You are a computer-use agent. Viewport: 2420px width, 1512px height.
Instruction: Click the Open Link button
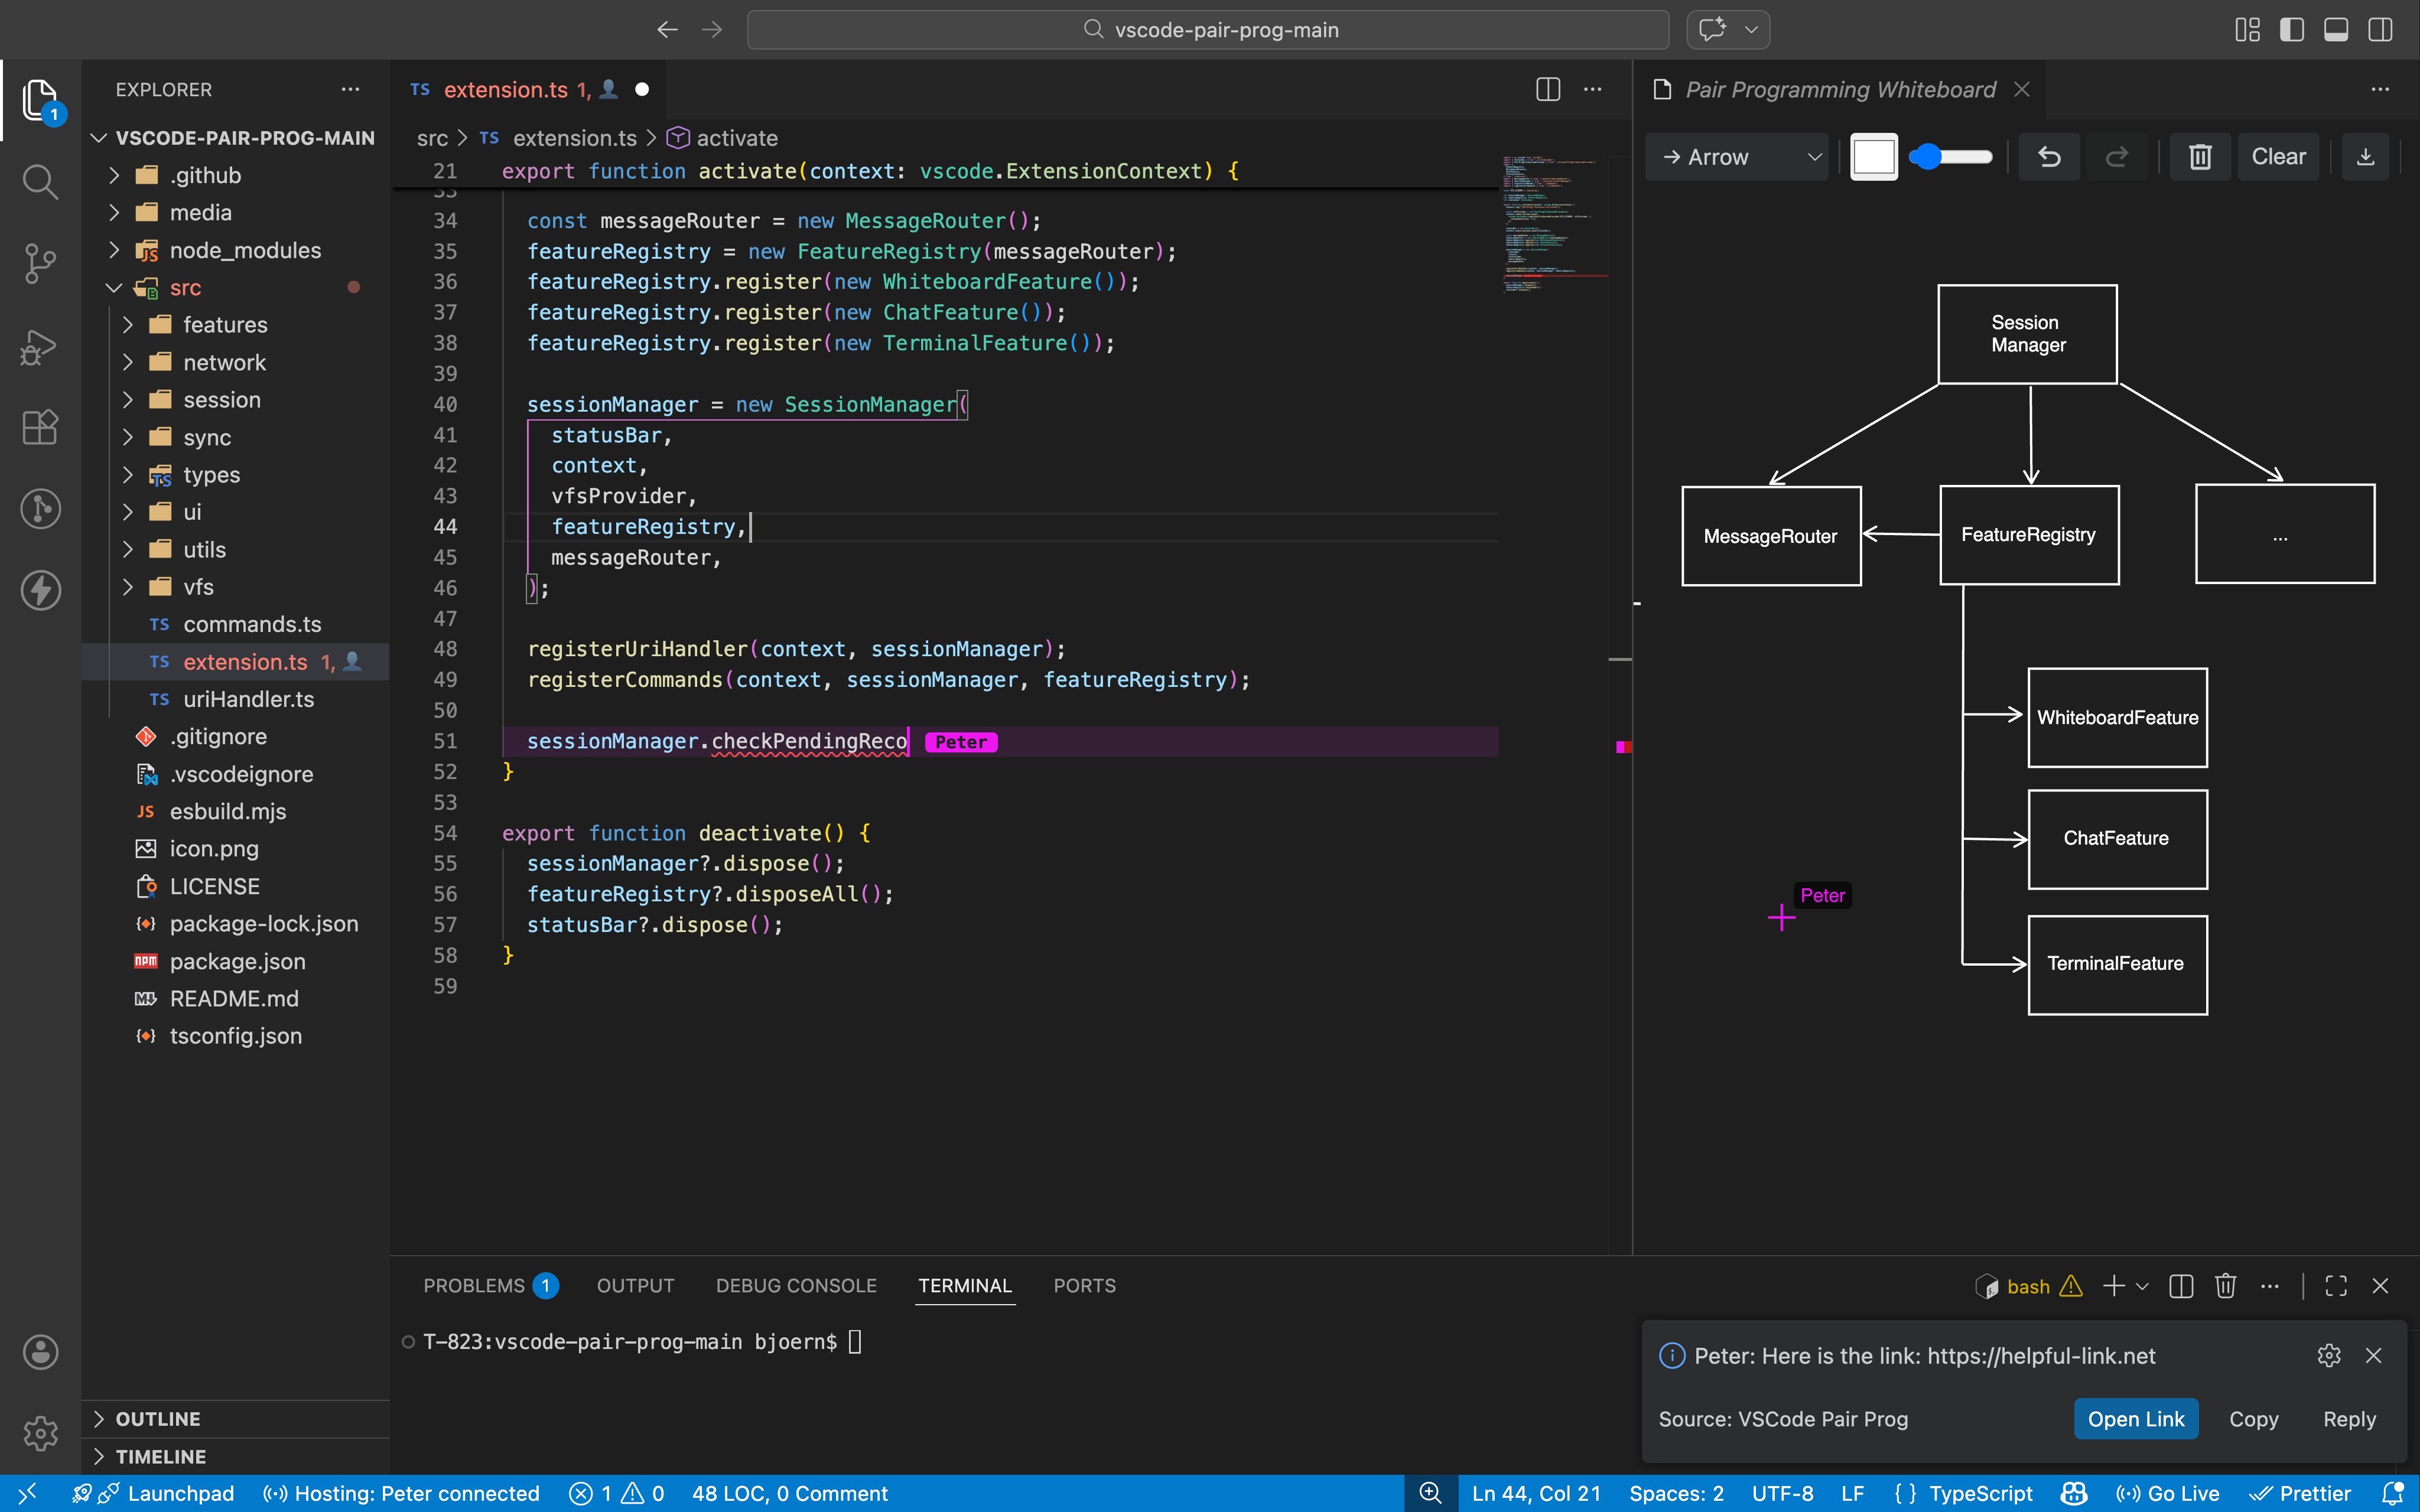pyautogui.click(x=2135, y=1419)
